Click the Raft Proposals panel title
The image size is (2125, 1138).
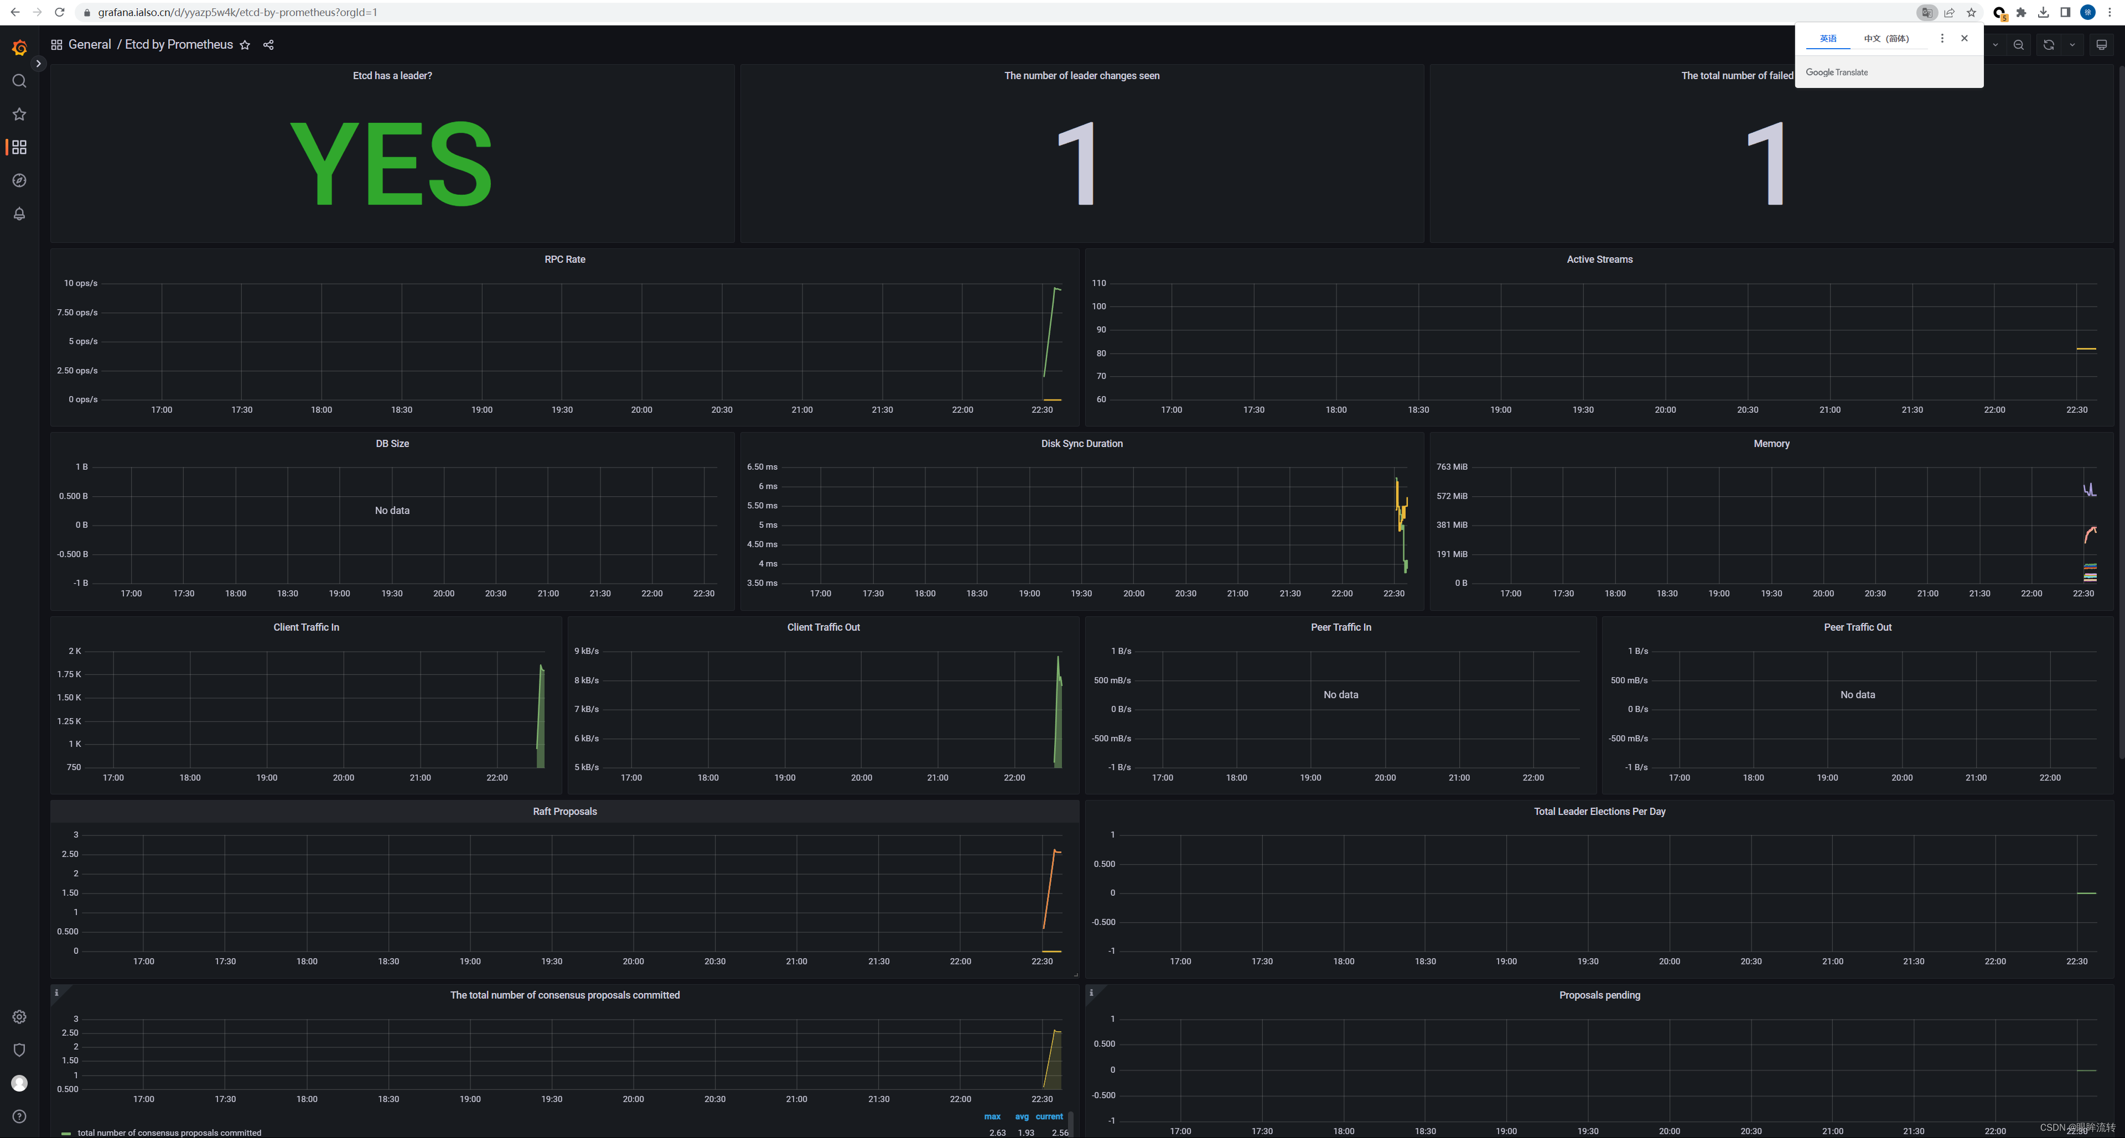click(565, 812)
